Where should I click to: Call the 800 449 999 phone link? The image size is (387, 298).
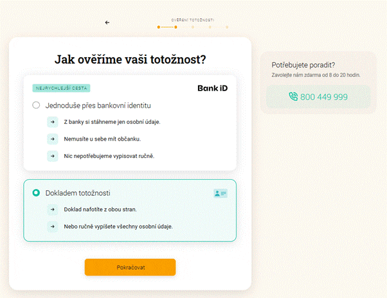click(318, 97)
